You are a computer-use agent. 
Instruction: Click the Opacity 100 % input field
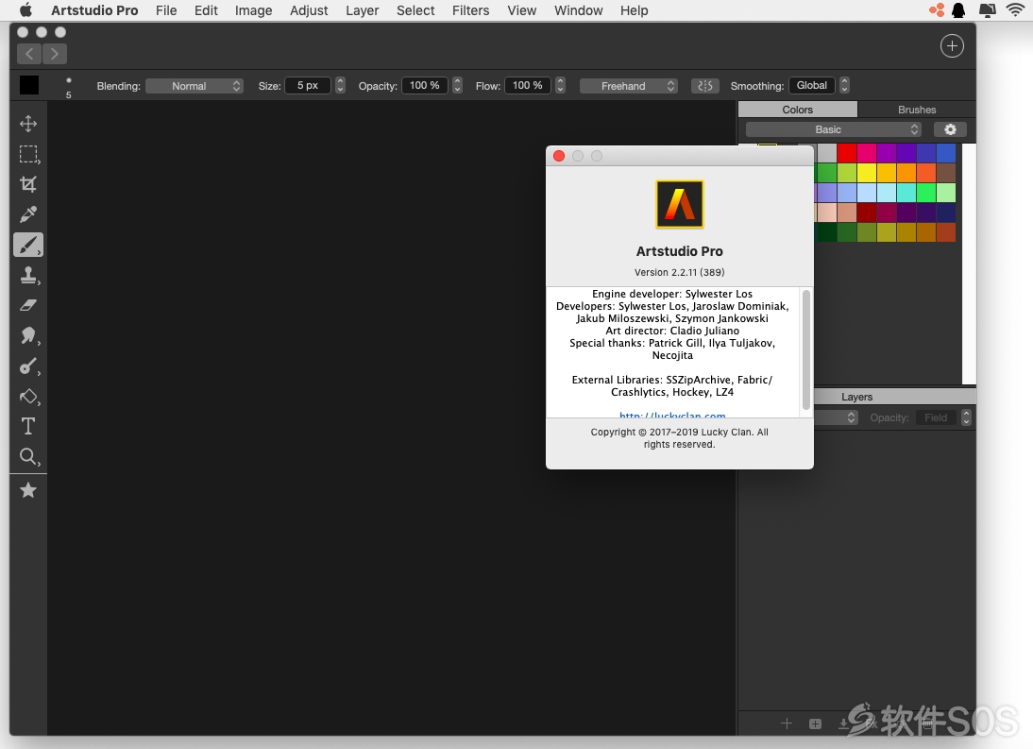tap(425, 86)
